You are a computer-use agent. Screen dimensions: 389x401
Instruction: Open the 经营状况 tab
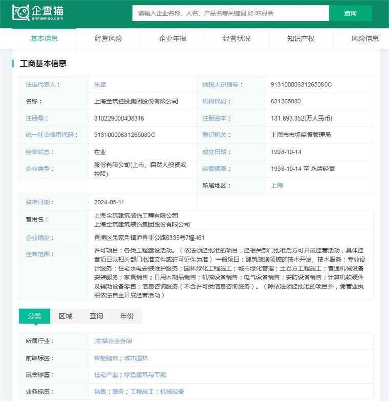[236, 39]
